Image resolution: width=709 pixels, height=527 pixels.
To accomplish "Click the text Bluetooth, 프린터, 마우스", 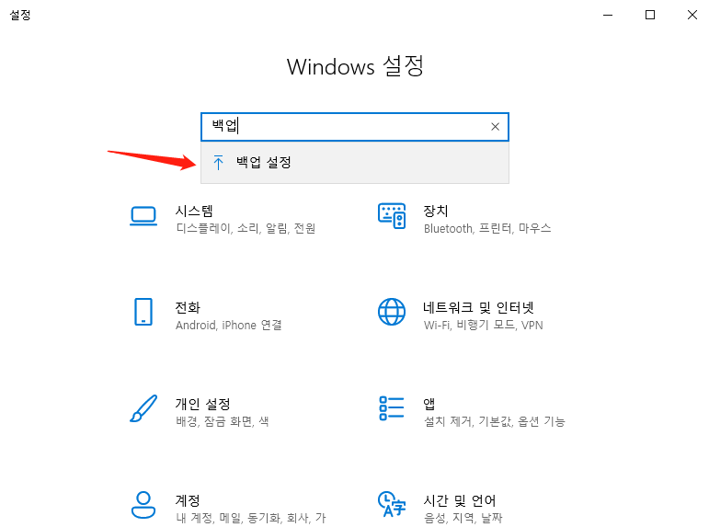I will (487, 228).
